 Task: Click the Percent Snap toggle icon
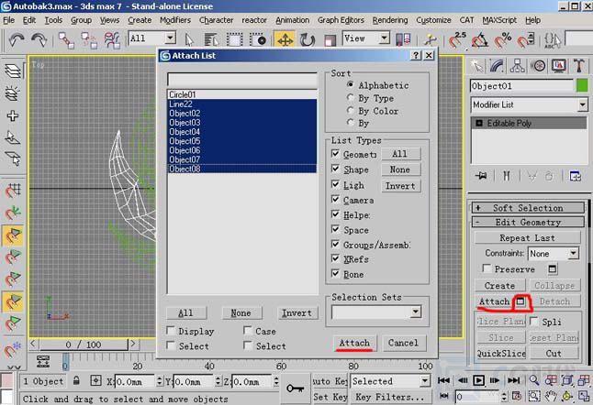tap(503, 40)
